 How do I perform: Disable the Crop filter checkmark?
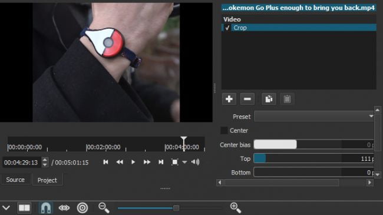point(227,28)
